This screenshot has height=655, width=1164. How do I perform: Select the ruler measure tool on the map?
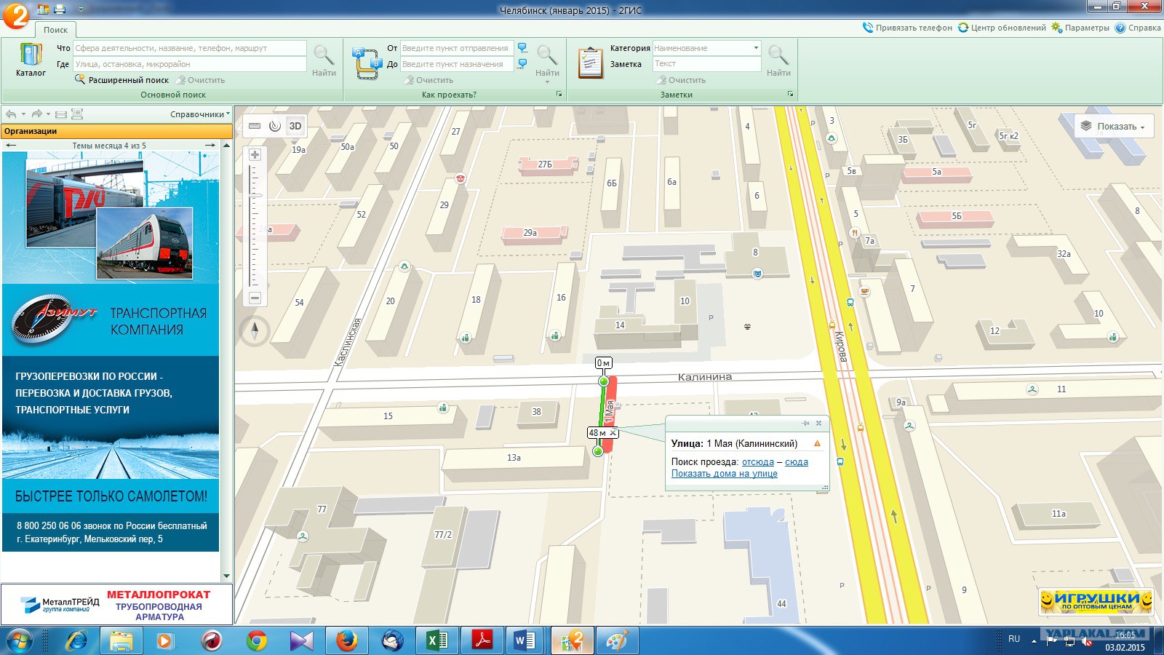pyautogui.click(x=255, y=126)
